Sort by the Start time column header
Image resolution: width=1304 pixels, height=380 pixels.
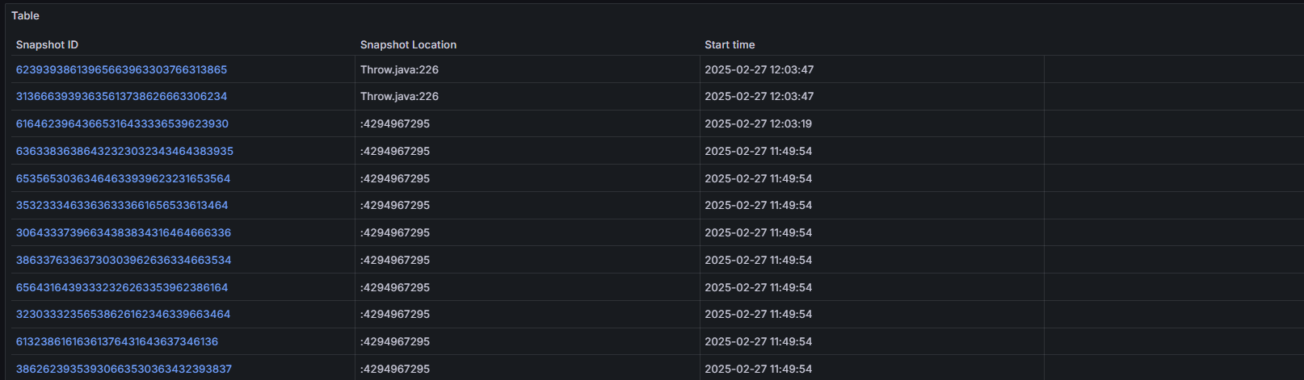(730, 45)
